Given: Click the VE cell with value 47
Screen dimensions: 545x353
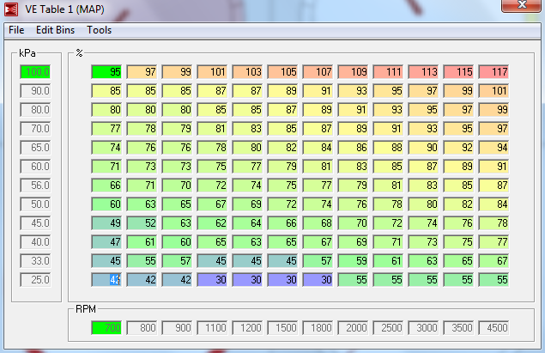Looking at the screenshot, I should pos(106,242).
